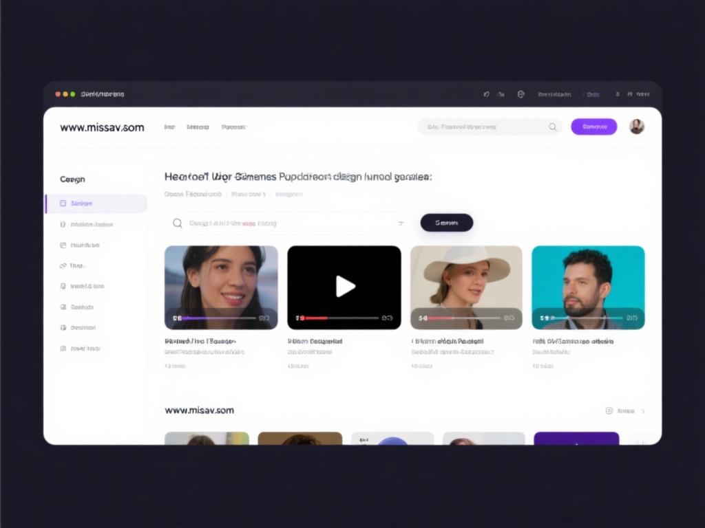The width and height of the screenshot is (705, 528).
Task: Click the icon of the highlighted purple sidebar item
Action: pyautogui.click(x=63, y=203)
